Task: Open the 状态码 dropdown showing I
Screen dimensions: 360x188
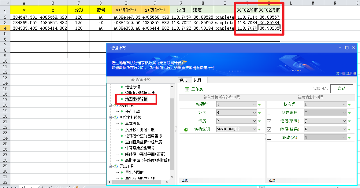Action: click(x=325, y=105)
